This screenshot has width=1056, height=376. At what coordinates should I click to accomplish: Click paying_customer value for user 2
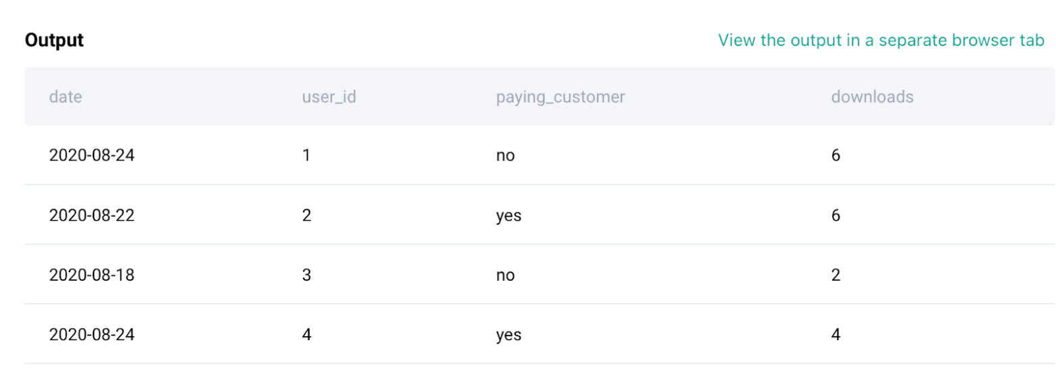pos(508,216)
